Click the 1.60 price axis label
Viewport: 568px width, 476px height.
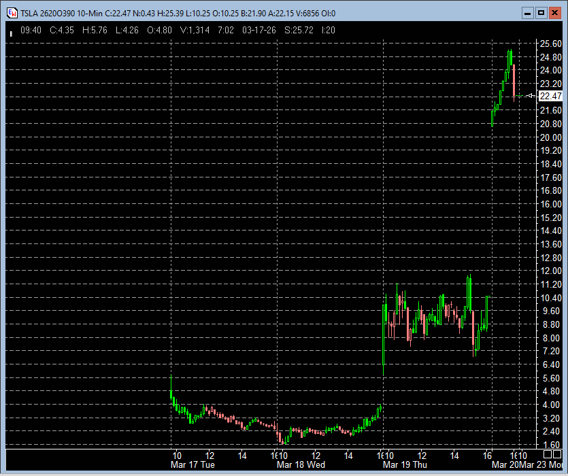click(x=550, y=445)
